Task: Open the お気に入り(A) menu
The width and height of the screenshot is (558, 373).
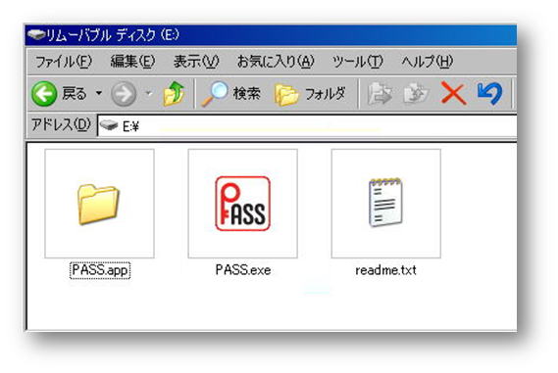Action: pos(276,62)
